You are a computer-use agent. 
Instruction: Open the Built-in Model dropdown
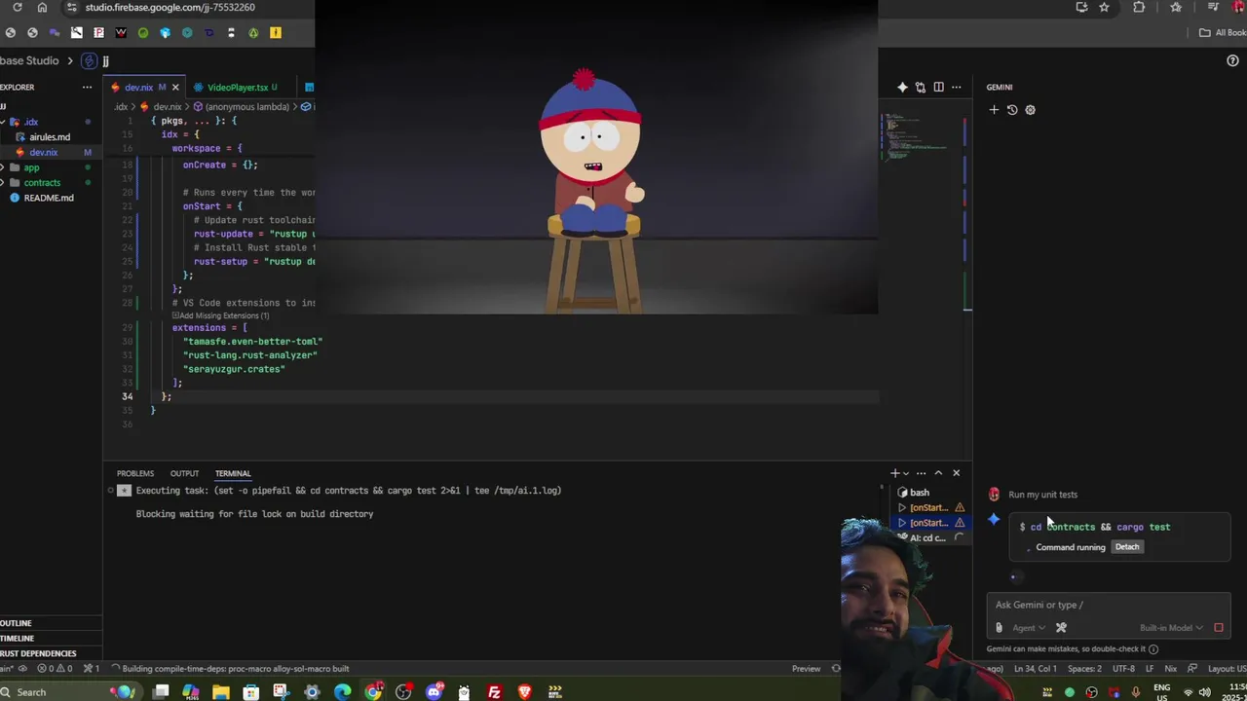click(x=1171, y=628)
